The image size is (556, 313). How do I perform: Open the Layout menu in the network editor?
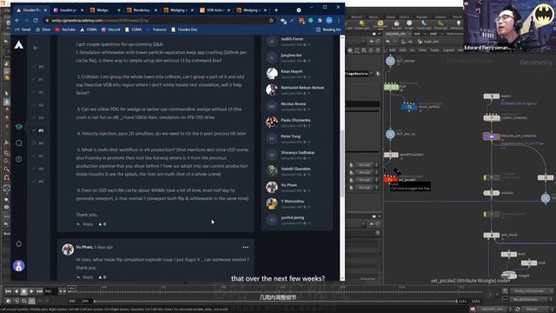coord(448,50)
